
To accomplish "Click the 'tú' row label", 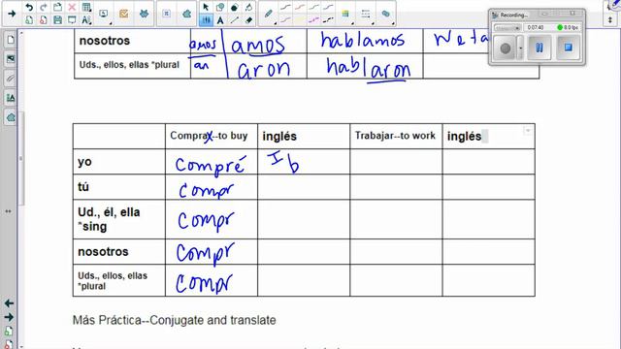I will pyautogui.click(x=83, y=187).
